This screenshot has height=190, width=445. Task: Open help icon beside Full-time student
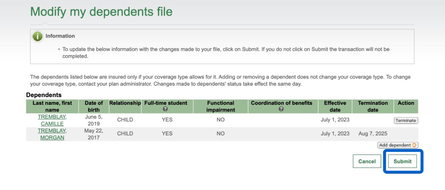(165, 109)
